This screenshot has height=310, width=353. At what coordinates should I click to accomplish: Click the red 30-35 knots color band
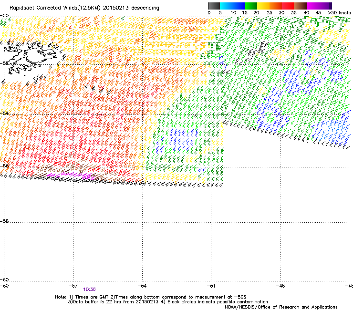pyautogui.click(x=288, y=6)
